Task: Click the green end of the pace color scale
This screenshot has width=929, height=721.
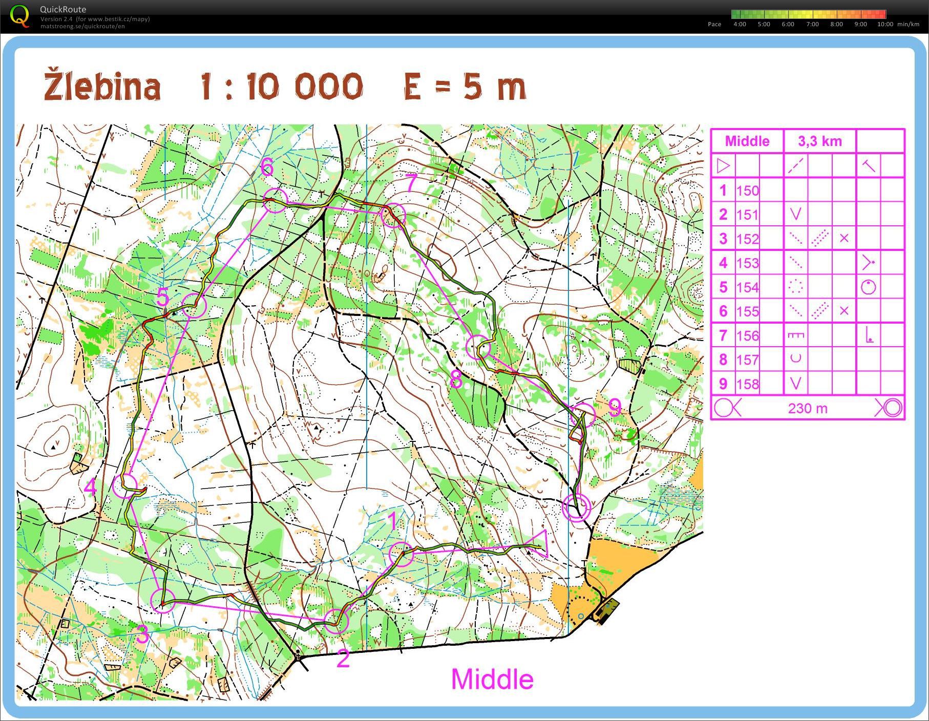Action: (735, 14)
